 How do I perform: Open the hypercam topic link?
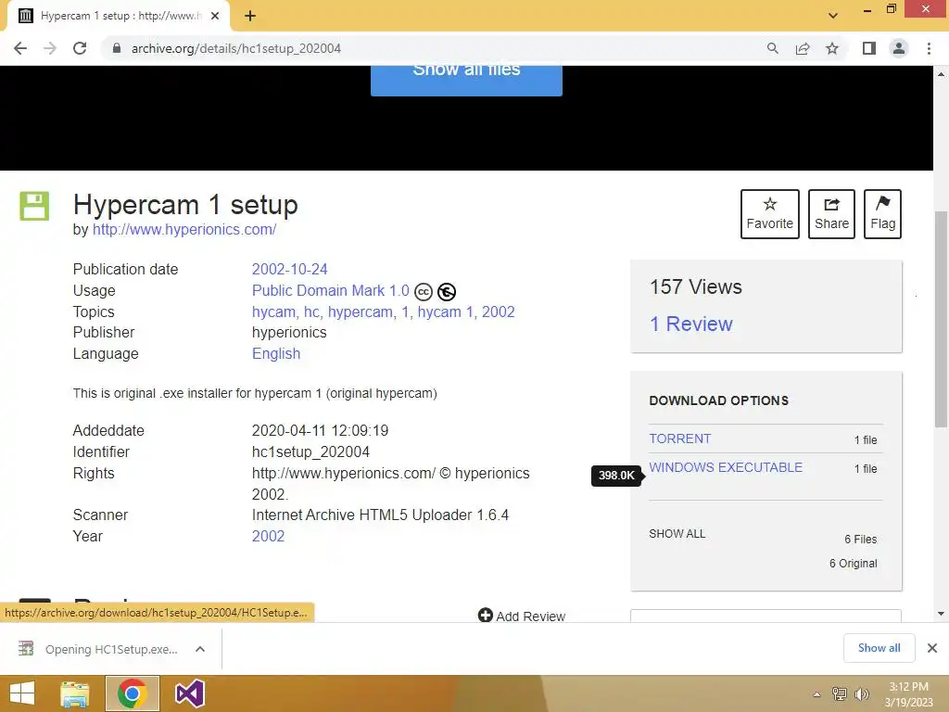(361, 311)
